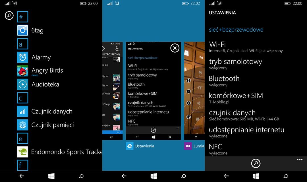Tap Alarmy app name

41,57
